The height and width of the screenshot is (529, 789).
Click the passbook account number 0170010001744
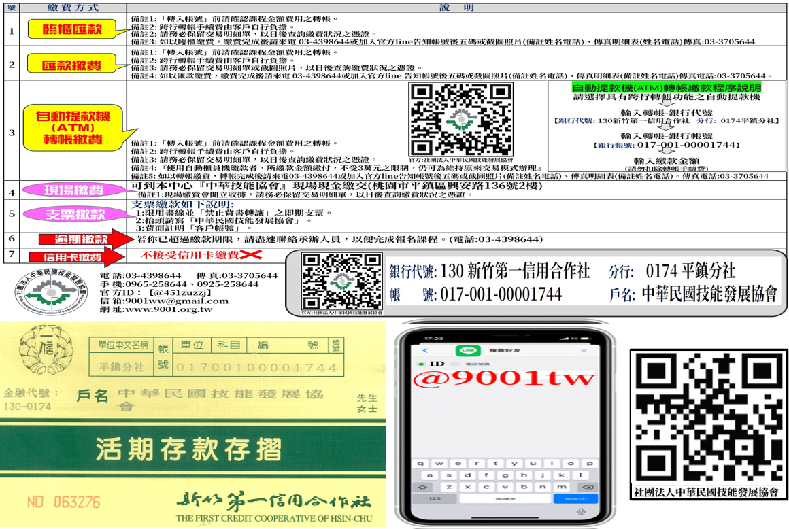(x=256, y=368)
